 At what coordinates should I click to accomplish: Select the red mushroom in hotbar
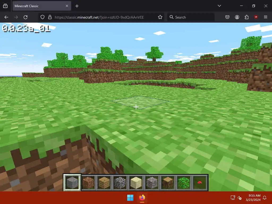[200, 182]
